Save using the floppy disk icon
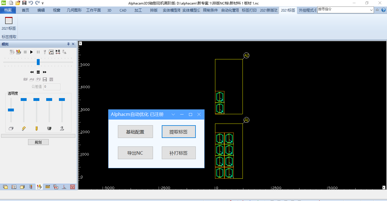Viewport: 387px width, 201px height. [24, 3]
